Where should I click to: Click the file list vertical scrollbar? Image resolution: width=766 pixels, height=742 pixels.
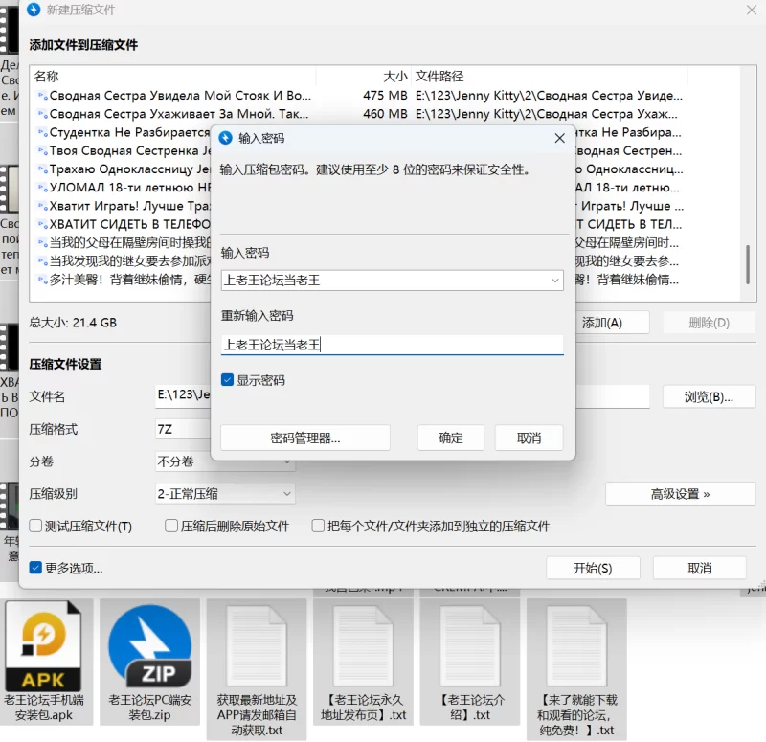tap(747, 268)
